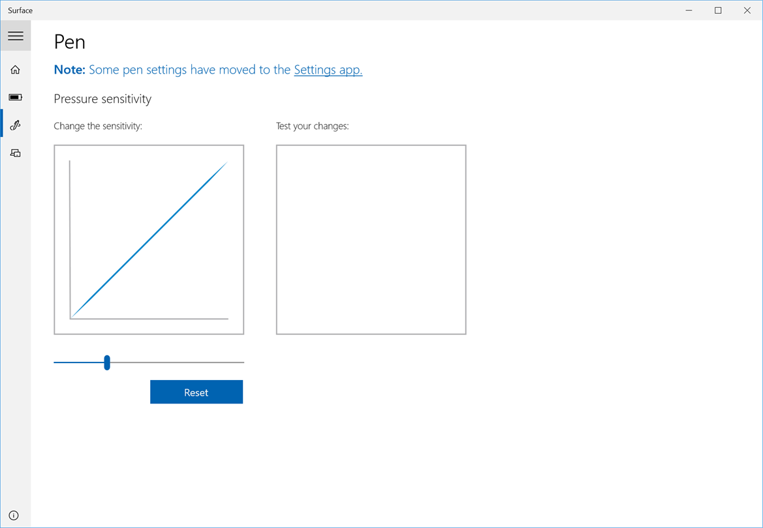
Task: Close the Surface app window
Action: (747, 10)
